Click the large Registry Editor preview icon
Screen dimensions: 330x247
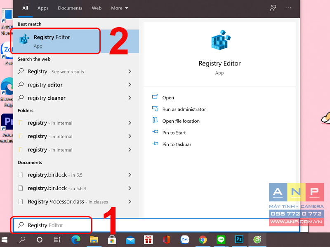(x=221, y=40)
